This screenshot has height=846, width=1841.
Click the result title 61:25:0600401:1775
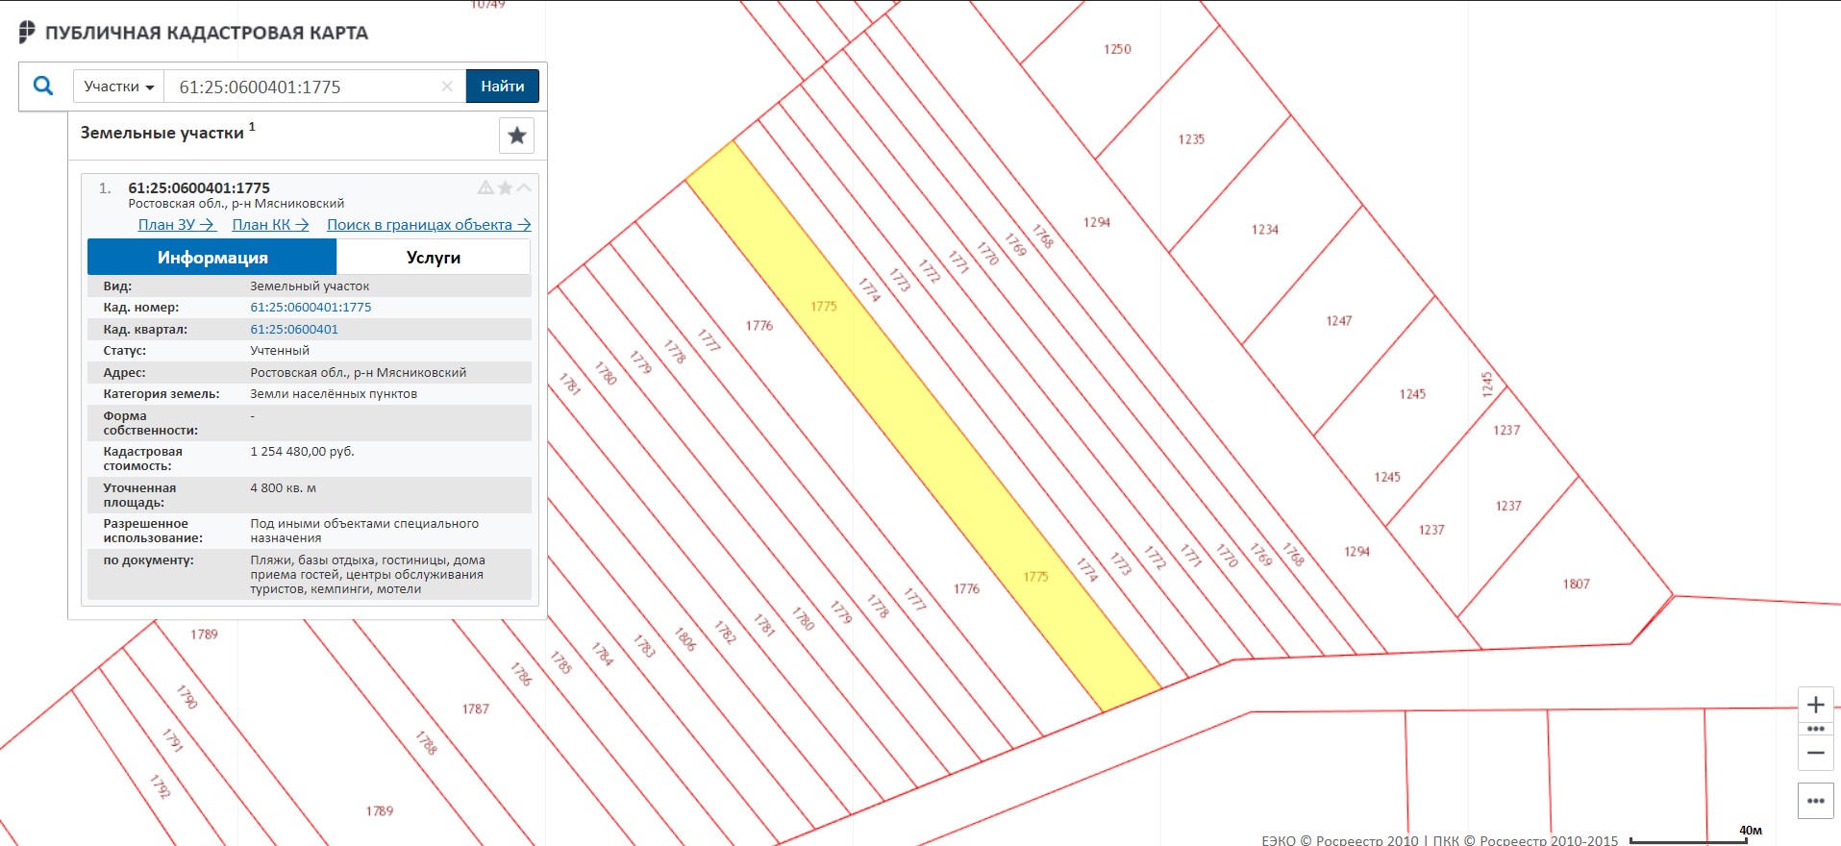199,187
